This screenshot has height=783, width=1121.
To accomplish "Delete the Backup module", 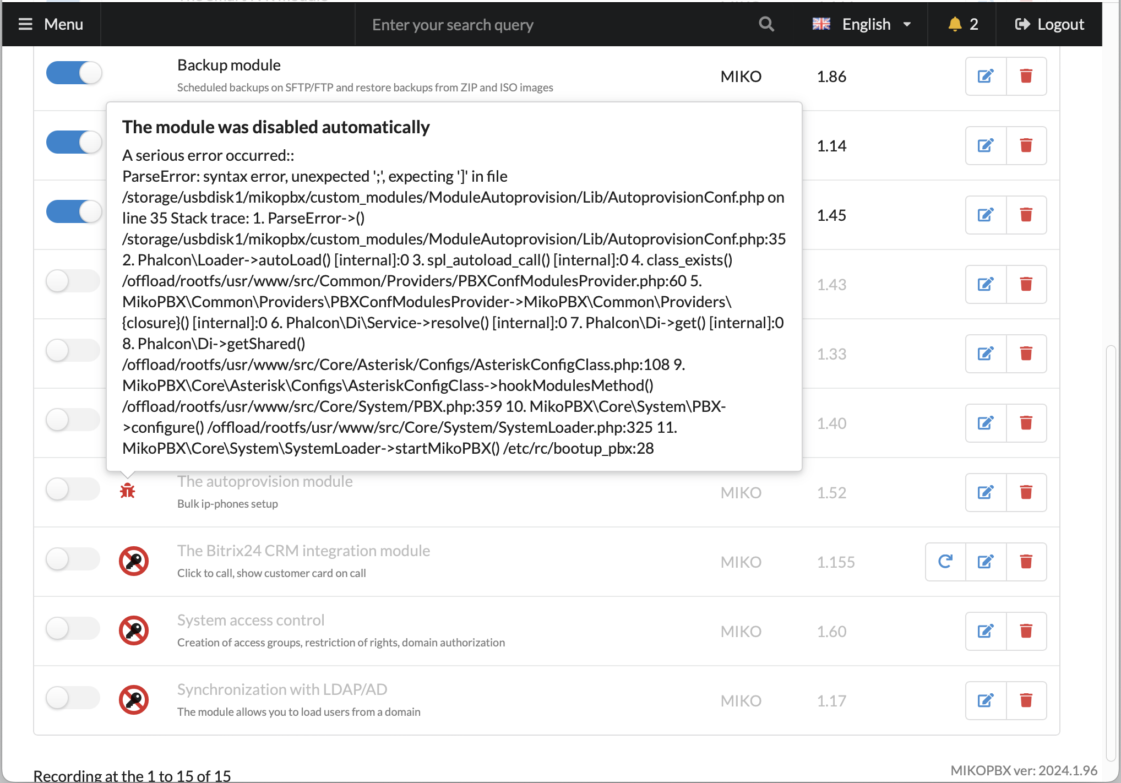I will (x=1026, y=76).
